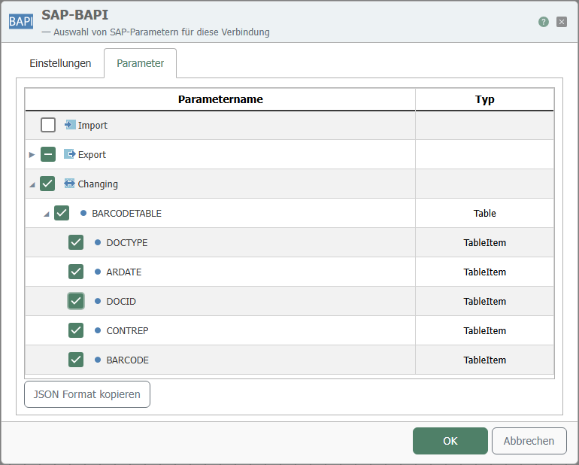
Task: Select the Export row label
Action: coord(92,154)
